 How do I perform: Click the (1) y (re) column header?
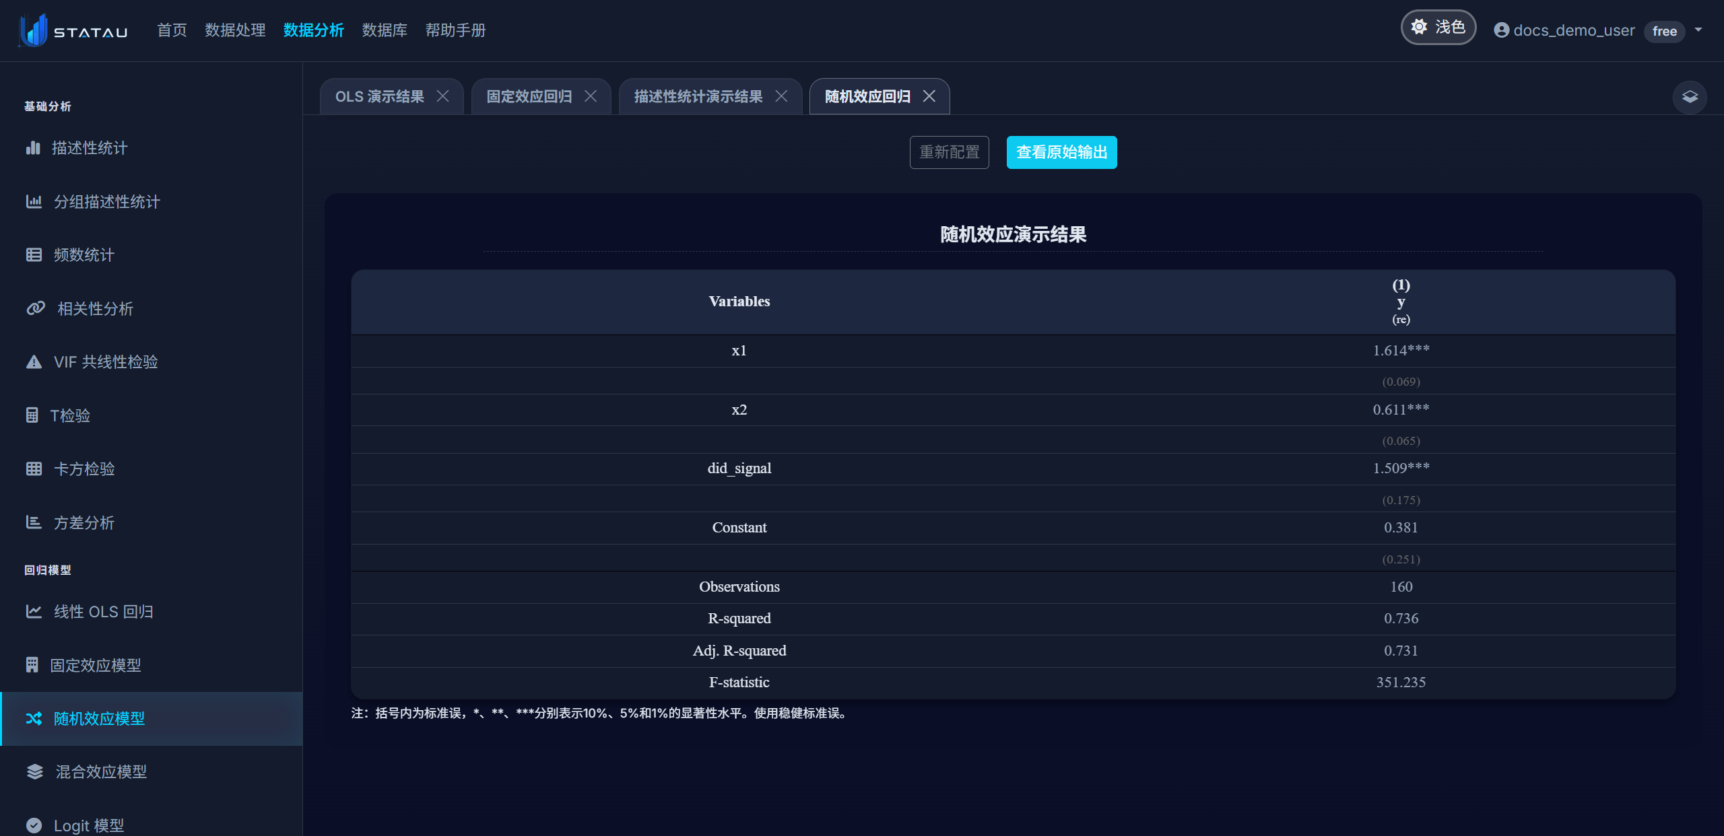tap(1401, 302)
